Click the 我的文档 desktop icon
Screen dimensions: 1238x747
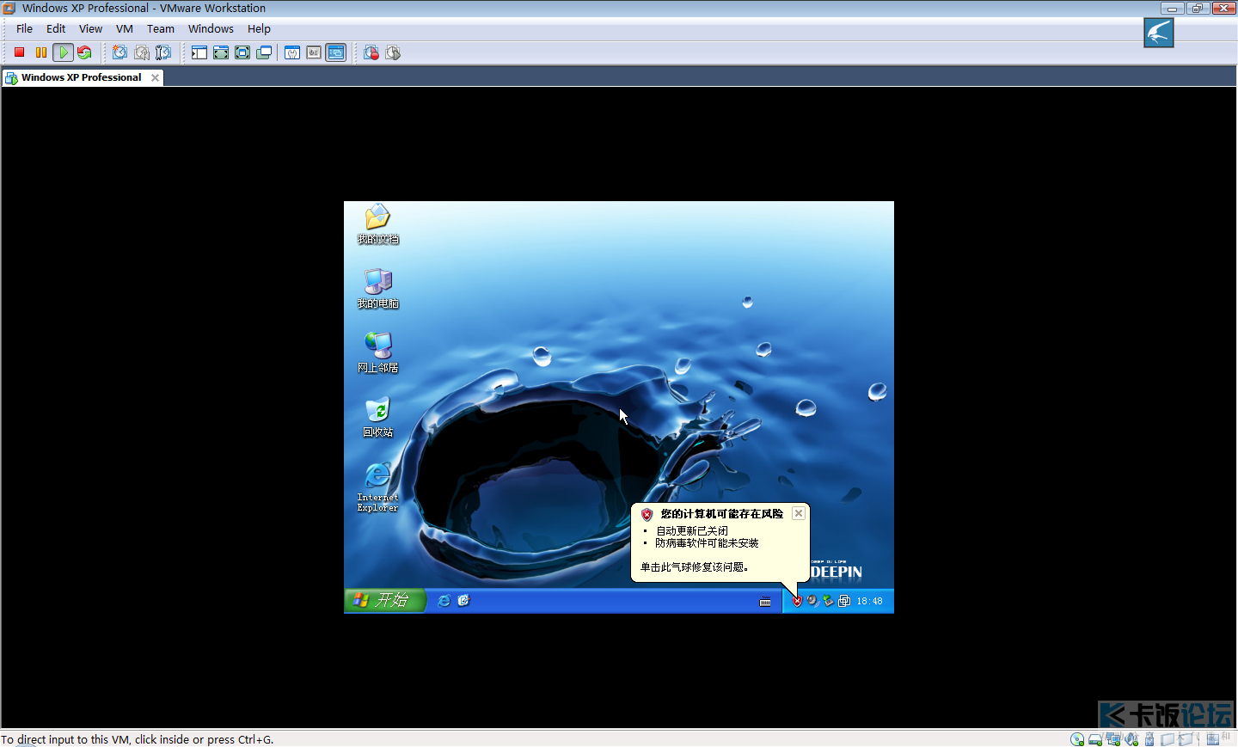click(x=378, y=223)
